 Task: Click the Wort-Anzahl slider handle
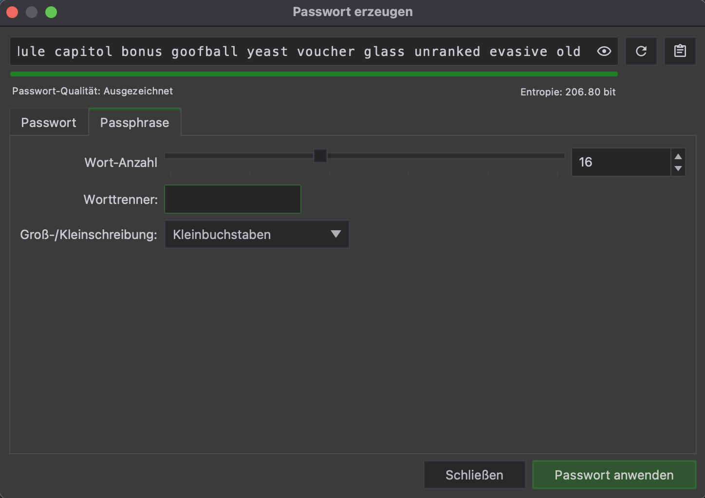(320, 155)
